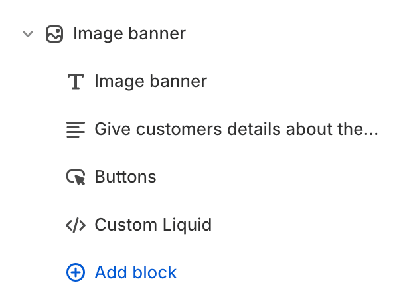Click the word banner in section header
Image resolution: width=397 pixels, height=307 pixels.
point(157,33)
